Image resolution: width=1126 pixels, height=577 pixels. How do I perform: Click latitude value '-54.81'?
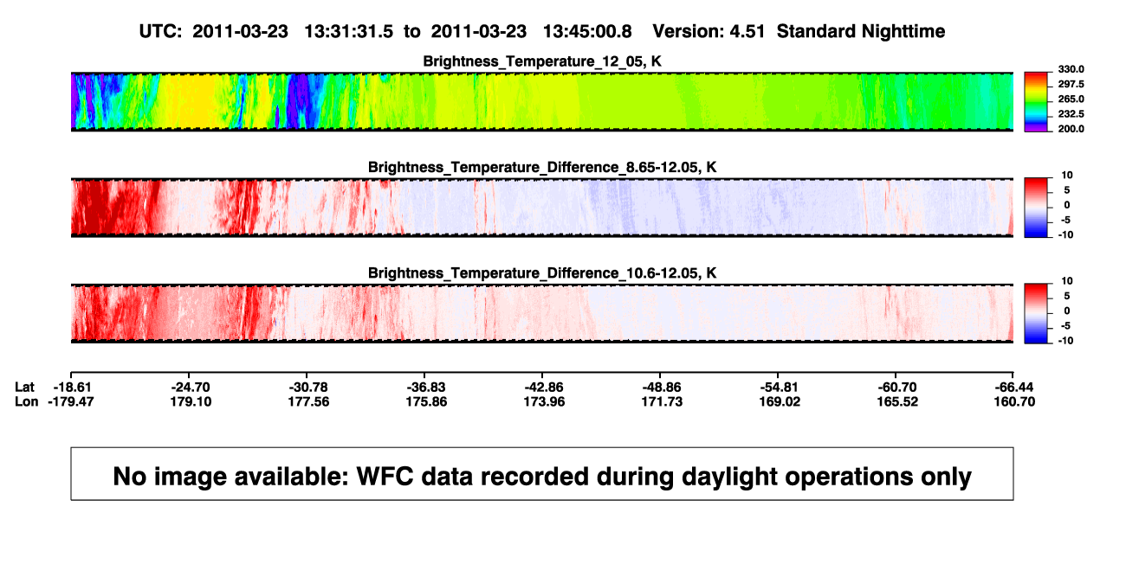click(x=780, y=387)
